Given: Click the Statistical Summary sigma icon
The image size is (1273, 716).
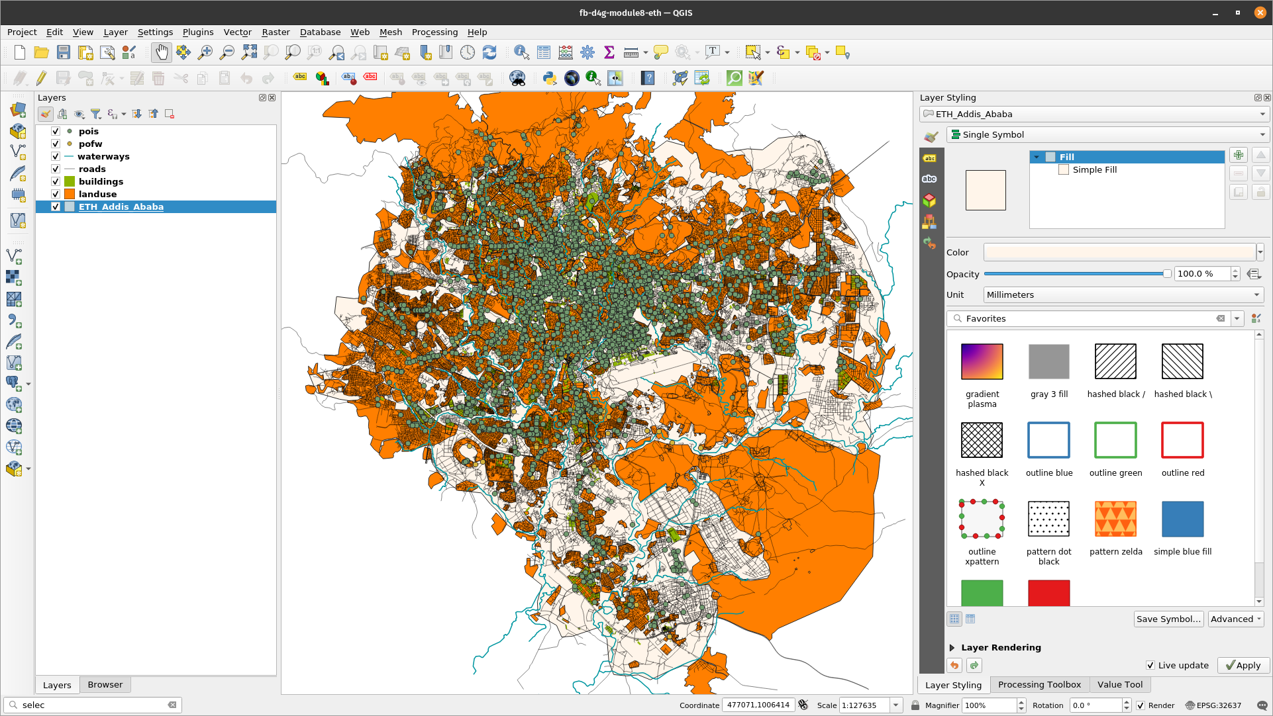Looking at the screenshot, I should click(609, 53).
